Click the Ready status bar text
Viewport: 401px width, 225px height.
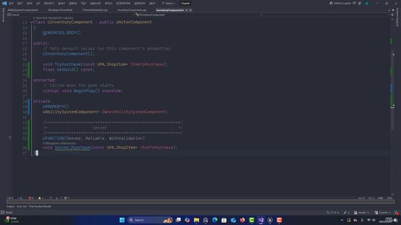tap(9, 212)
